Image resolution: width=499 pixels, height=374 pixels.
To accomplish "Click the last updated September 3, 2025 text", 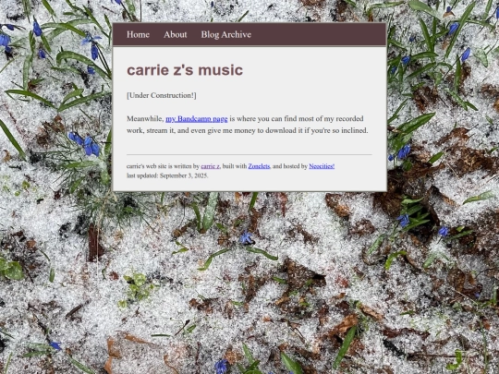I will tap(167, 175).
